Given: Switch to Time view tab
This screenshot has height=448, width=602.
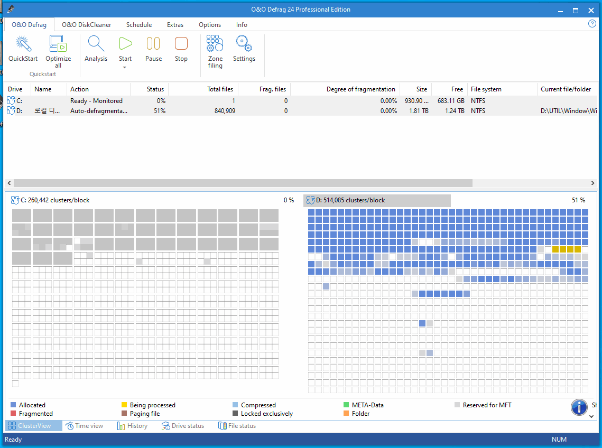Looking at the screenshot, I should (x=84, y=426).
